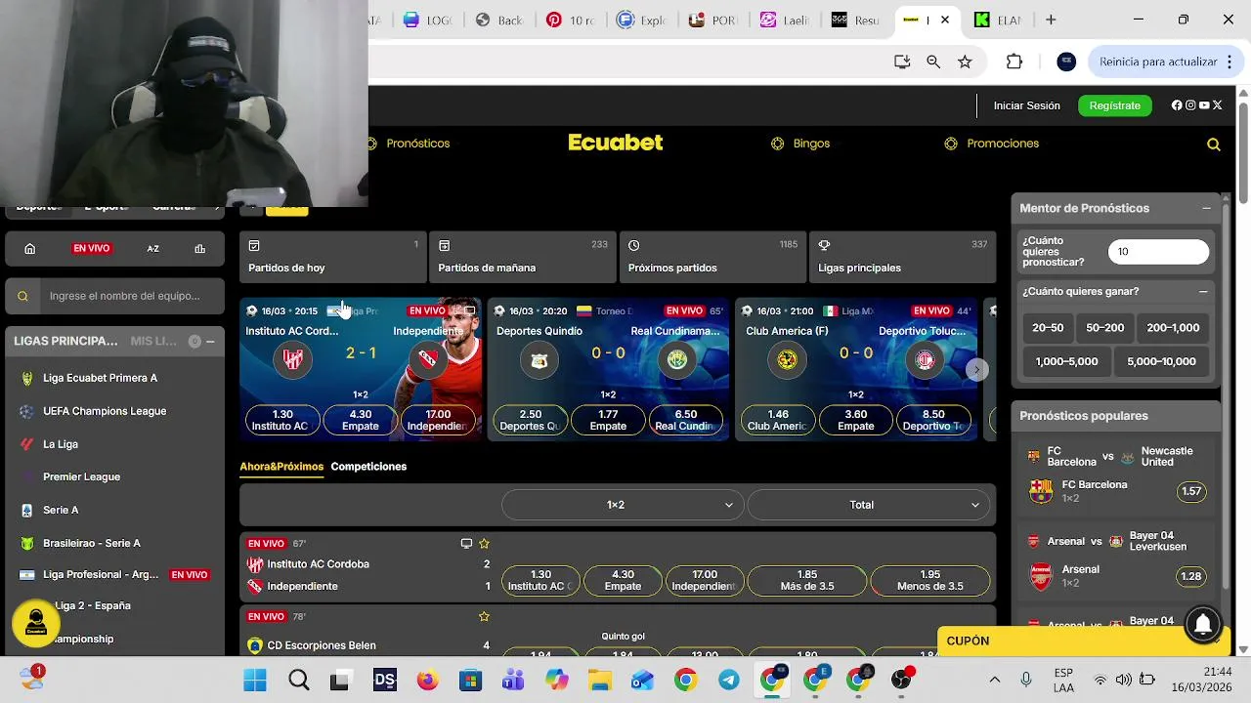The width and height of the screenshot is (1251, 703).
Task: Bookmark this page with the star icon
Action: (965, 62)
